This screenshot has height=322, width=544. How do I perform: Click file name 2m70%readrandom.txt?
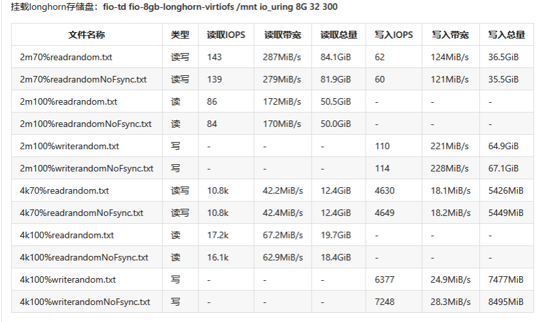66,57
